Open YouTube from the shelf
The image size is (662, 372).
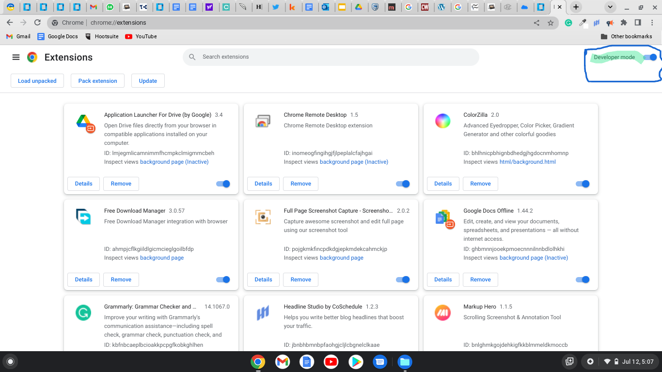pos(331,362)
